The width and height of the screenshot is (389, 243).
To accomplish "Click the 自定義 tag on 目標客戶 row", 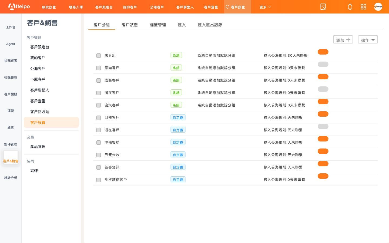I will (178, 117).
